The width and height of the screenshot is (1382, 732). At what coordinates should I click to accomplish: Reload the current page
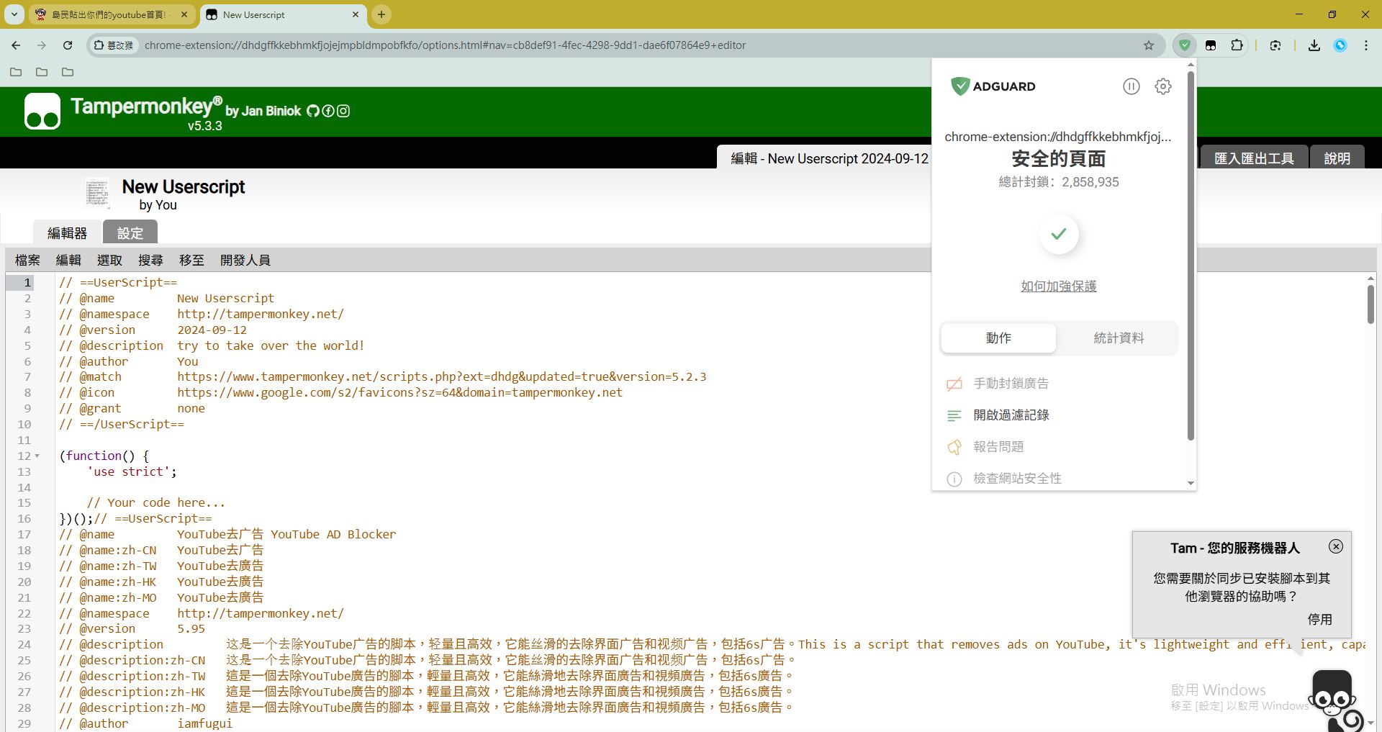tap(68, 45)
